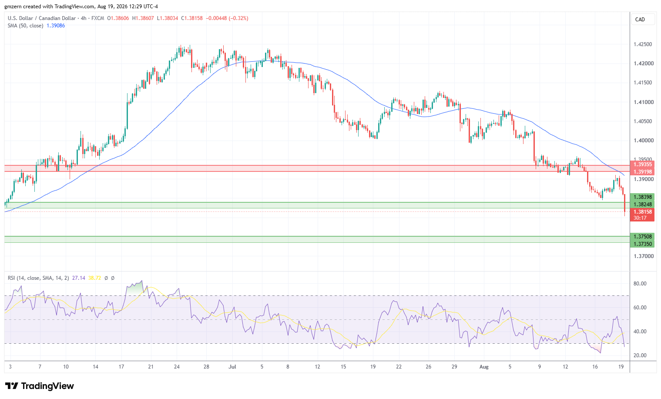Click the Aug label on the time axis

[x=484, y=367]
